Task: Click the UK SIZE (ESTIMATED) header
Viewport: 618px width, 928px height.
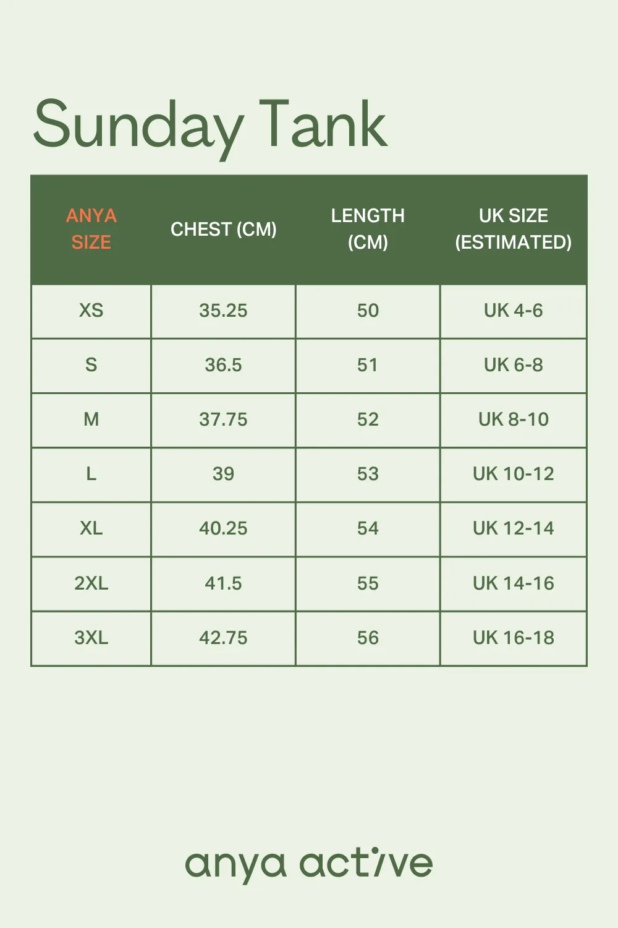Action: pyautogui.click(x=514, y=229)
